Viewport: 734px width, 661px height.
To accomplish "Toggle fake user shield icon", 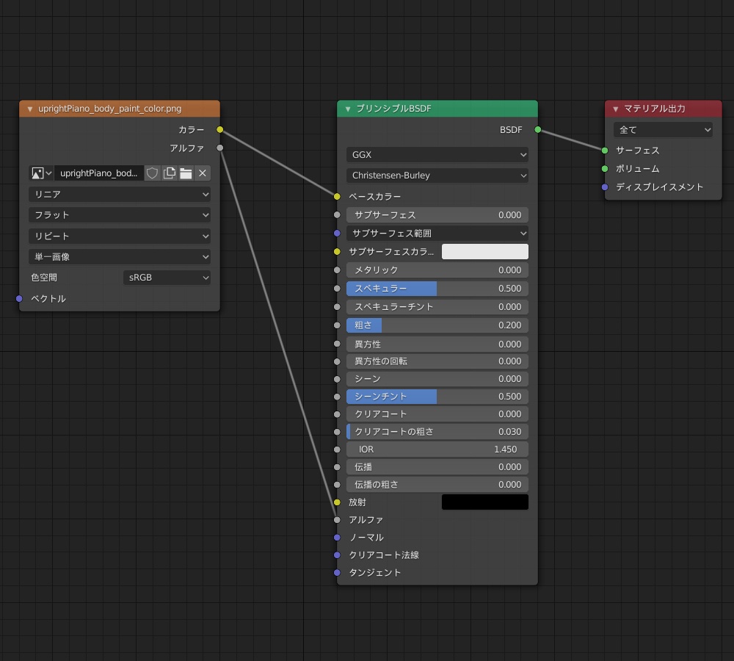I will [x=152, y=173].
